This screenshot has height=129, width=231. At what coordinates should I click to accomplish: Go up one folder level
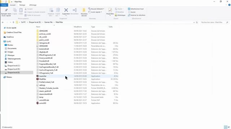(13, 22)
